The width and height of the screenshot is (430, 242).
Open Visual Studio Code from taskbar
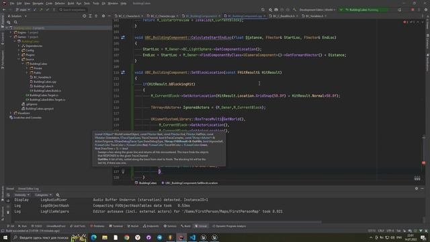[193, 237]
